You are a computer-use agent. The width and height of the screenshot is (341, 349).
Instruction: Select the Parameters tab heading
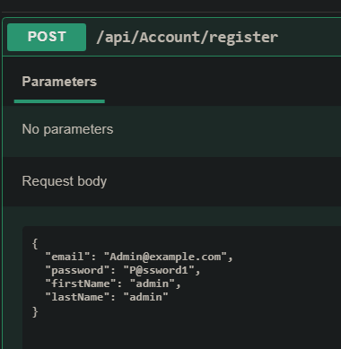pos(59,82)
